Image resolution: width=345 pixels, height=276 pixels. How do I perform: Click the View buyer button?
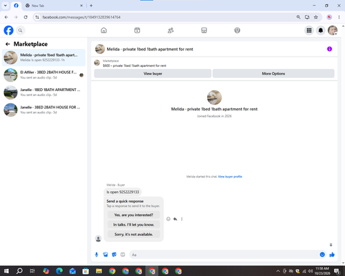coord(152,74)
